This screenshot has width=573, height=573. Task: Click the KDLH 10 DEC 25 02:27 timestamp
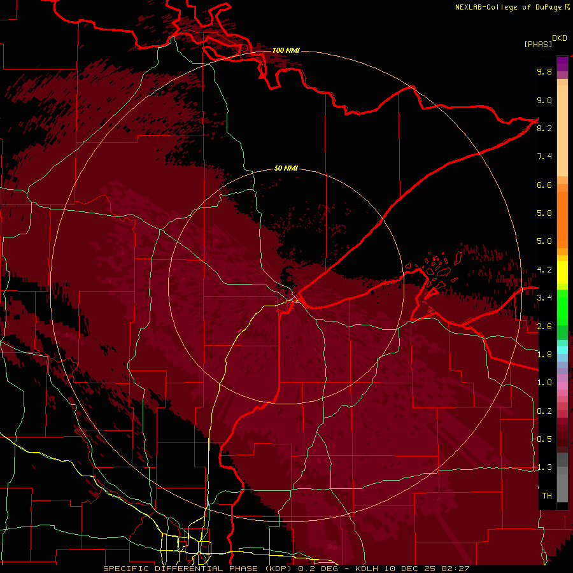412,569
